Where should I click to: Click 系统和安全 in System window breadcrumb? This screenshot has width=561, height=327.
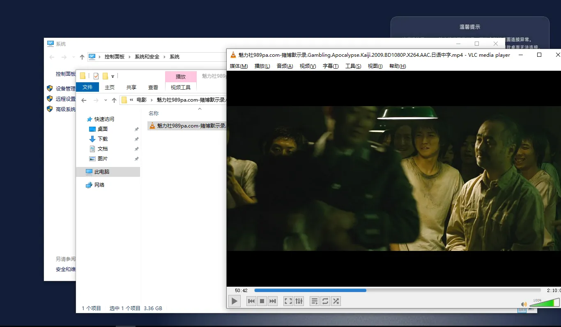point(147,57)
